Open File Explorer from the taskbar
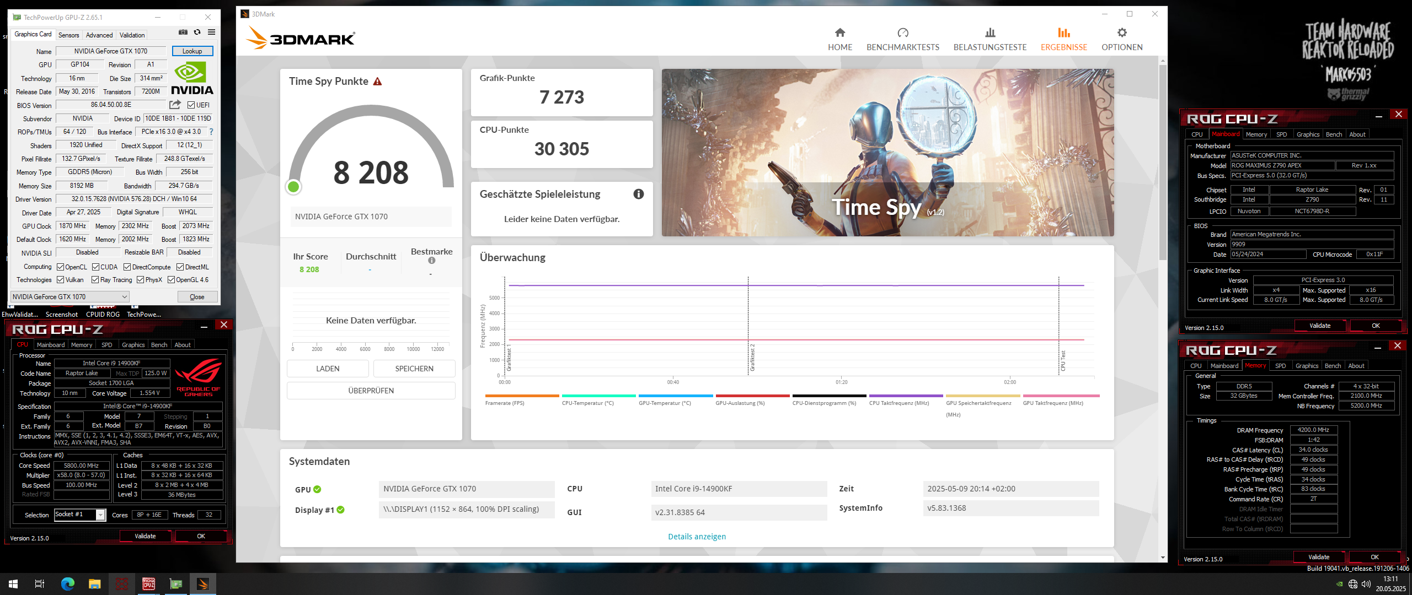Viewport: 1412px width, 595px height. [x=94, y=584]
